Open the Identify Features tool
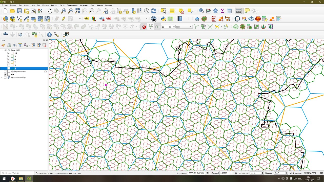324x182 pixels. [201, 11]
